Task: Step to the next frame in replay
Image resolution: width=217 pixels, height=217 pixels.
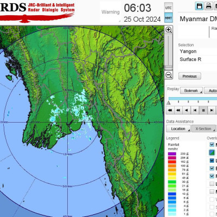Action: [212, 110]
